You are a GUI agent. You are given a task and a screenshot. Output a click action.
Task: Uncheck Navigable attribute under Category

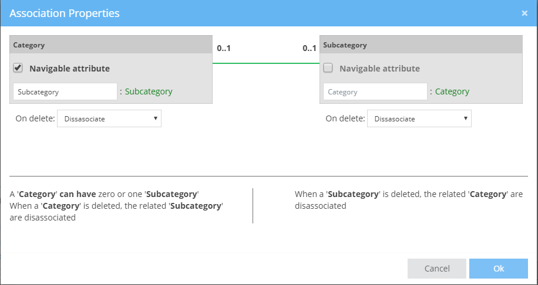[x=18, y=68]
